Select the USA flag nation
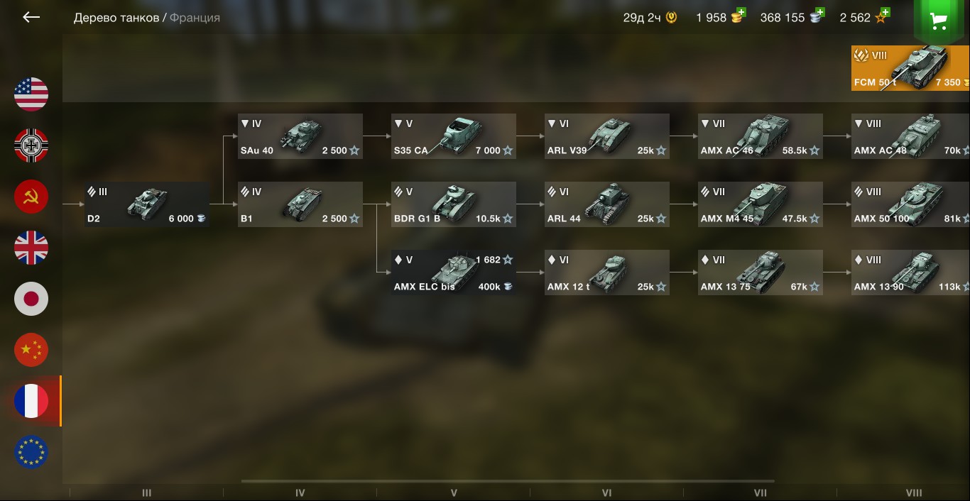This screenshot has width=970, height=501. (x=31, y=94)
